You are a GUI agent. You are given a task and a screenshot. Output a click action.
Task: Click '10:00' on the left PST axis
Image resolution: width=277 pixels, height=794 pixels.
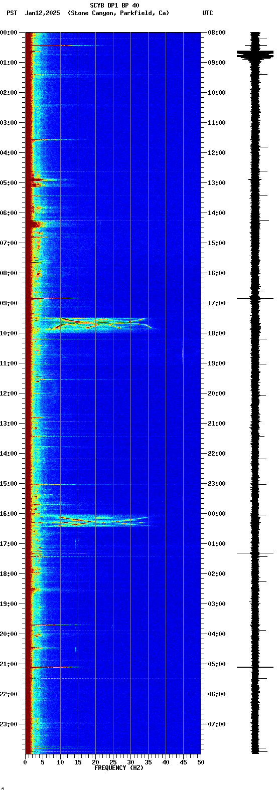pyautogui.click(x=9, y=333)
